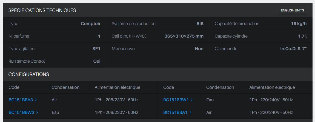Click the 1Ph - 220/240V - 50Hz cell for BC151BBW1
Screen dimensions: 315x122
(x=271, y=100)
